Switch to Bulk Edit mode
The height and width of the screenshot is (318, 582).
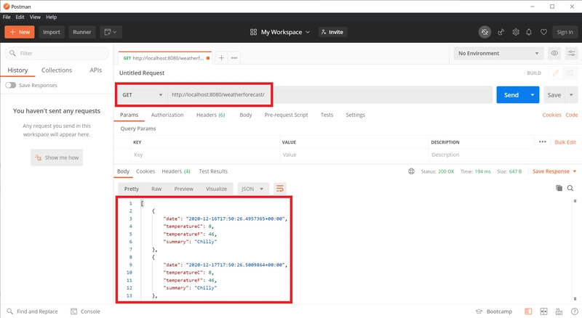coord(565,142)
